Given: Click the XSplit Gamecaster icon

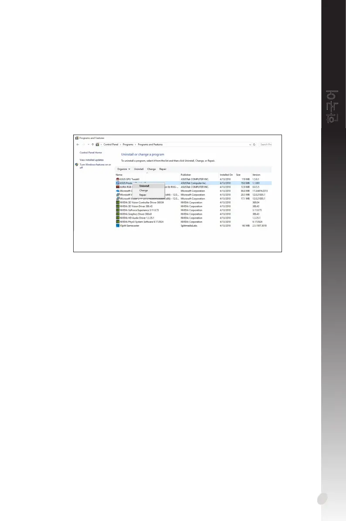Looking at the screenshot, I should [x=118, y=226].
